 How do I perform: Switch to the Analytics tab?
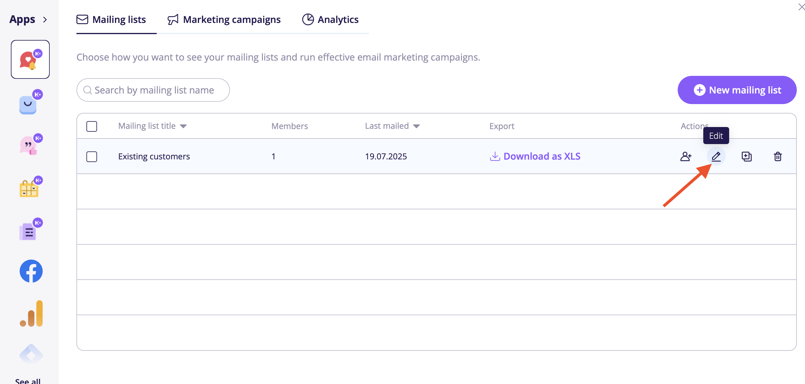tap(330, 20)
